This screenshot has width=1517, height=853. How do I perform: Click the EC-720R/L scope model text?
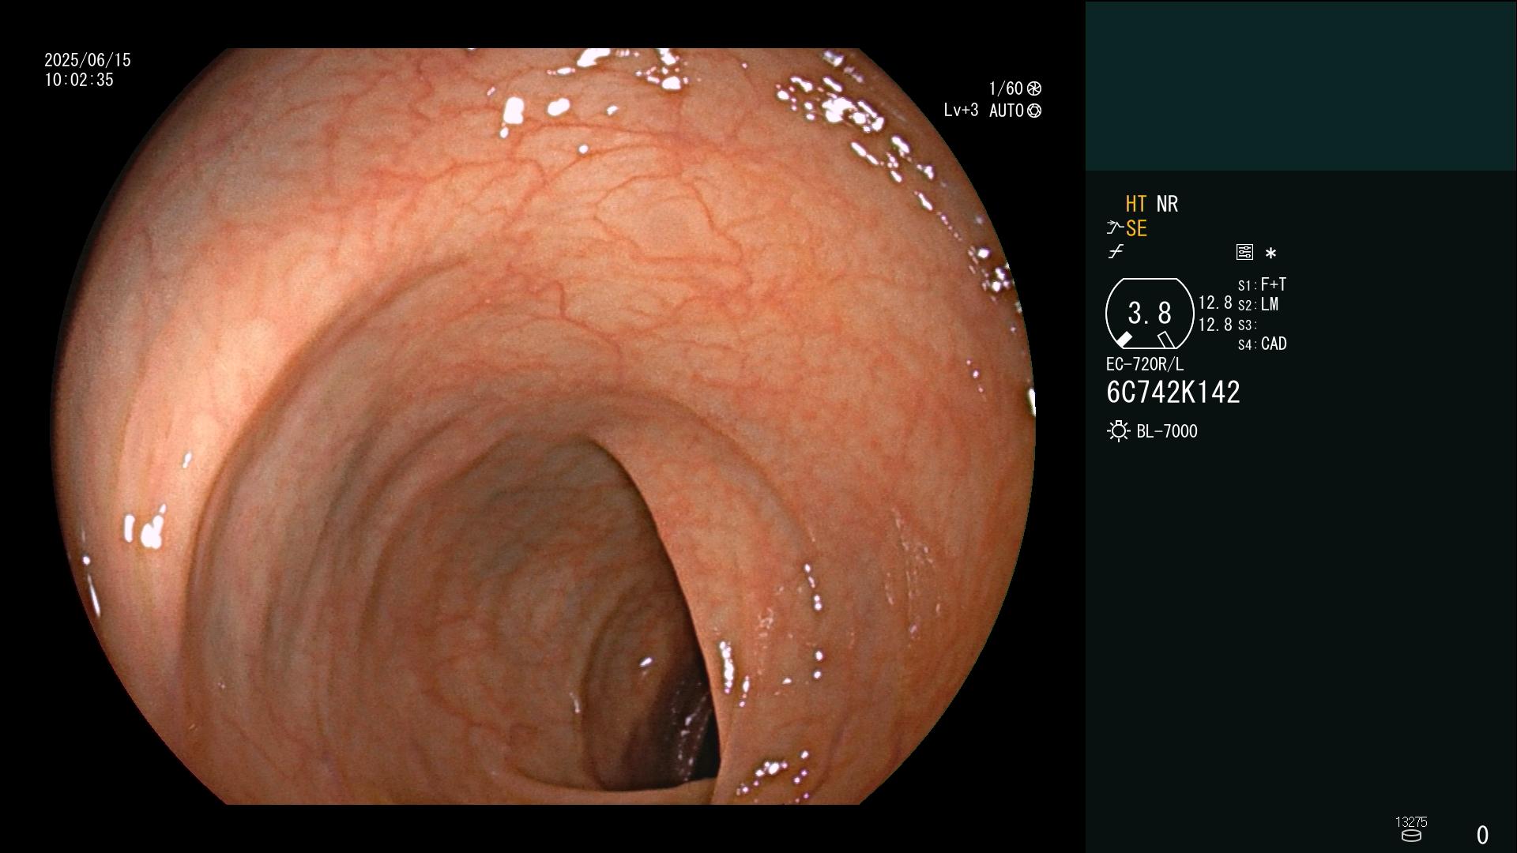[1145, 364]
